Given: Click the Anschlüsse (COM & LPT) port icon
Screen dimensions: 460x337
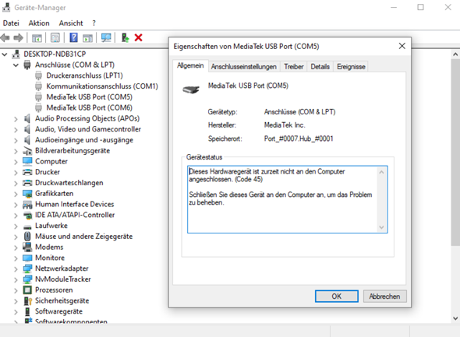Looking at the screenshot, I should (27, 65).
